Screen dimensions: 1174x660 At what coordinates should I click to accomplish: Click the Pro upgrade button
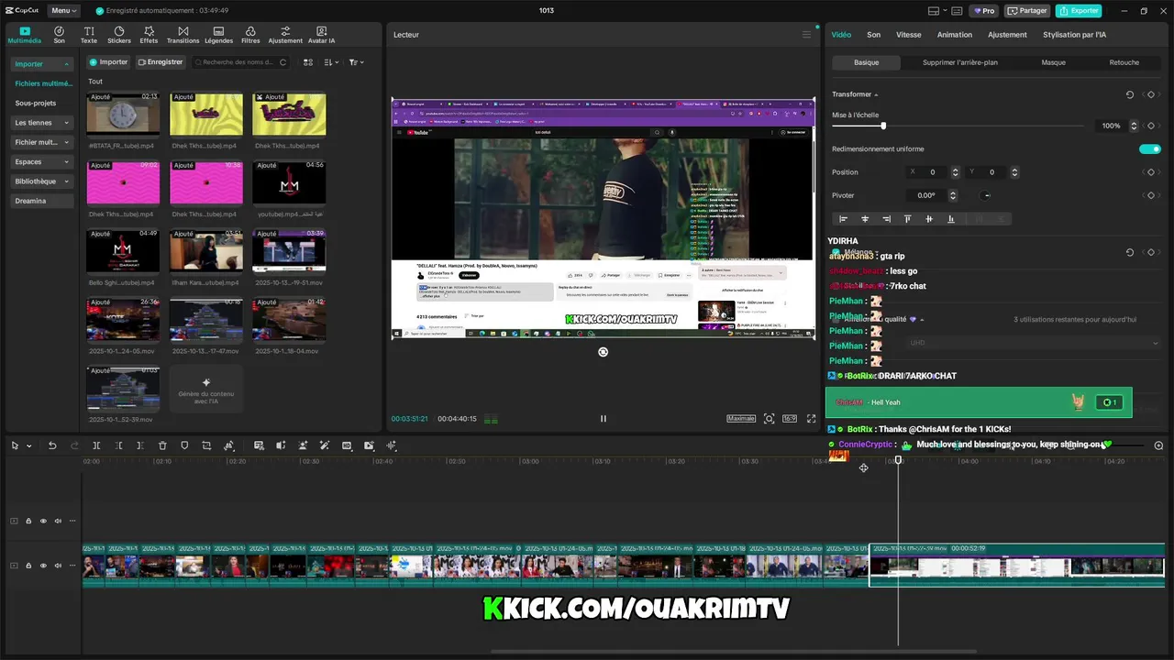(x=985, y=11)
